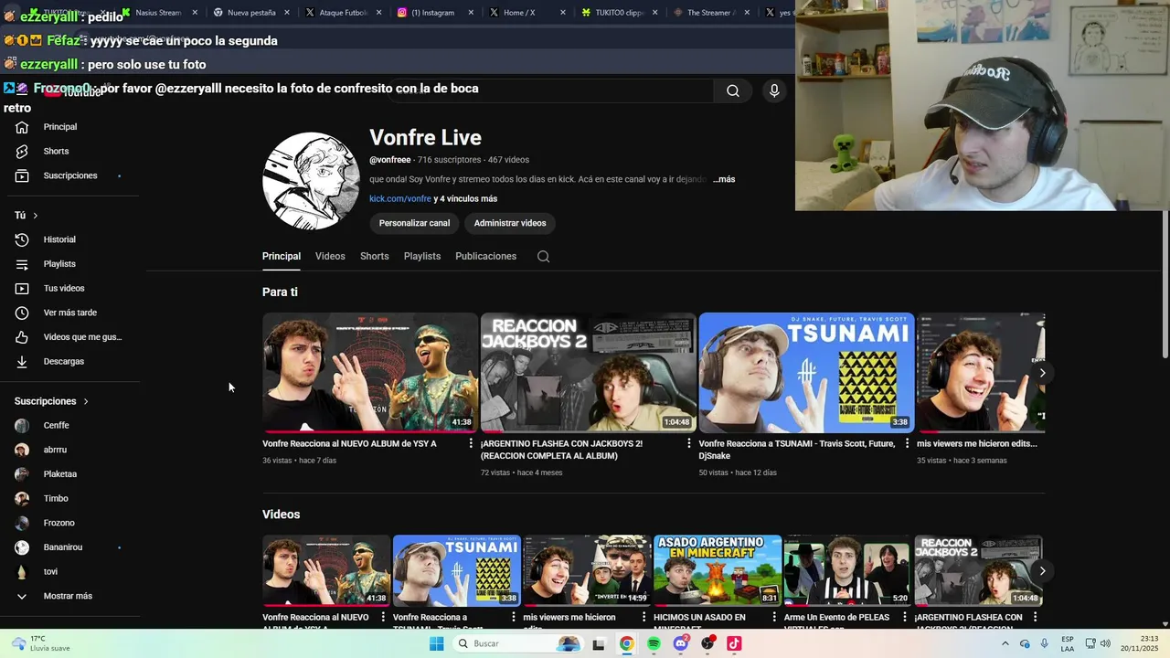Open kick.com/vonfre link
Image resolution: width=1170 pixels, height=658 pixels.
point(400,198)
